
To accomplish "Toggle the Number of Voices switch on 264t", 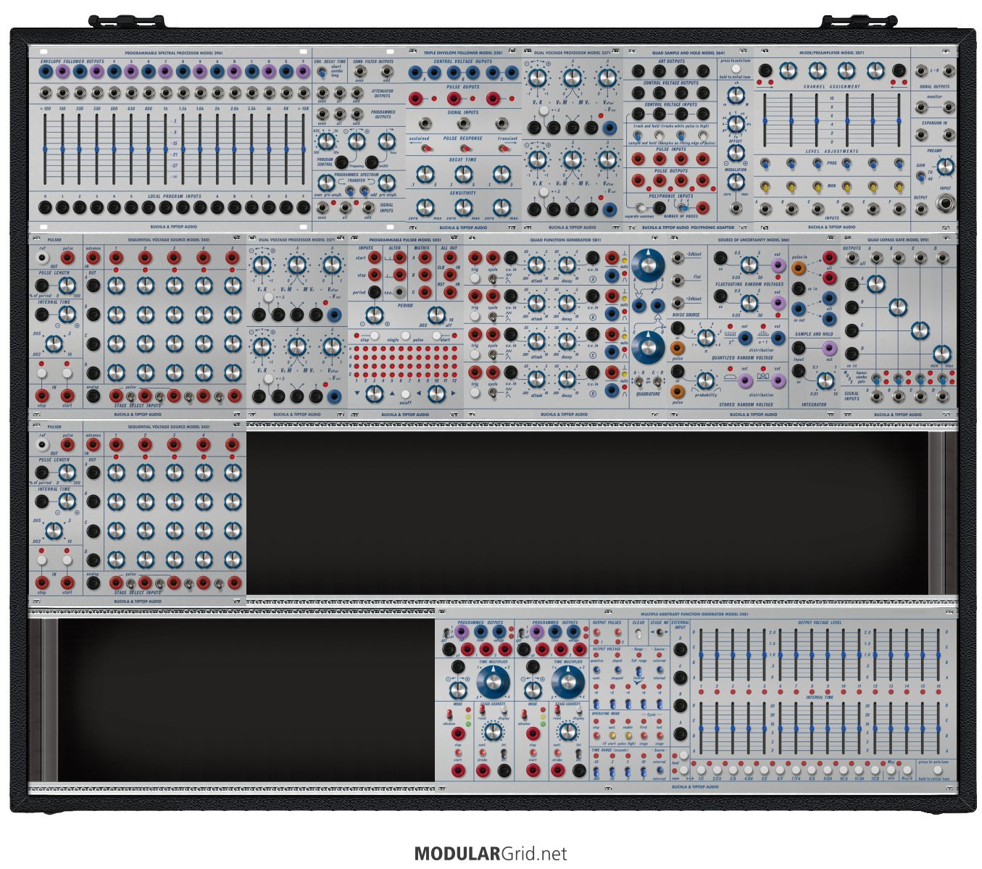I will (x=683, y=208).
